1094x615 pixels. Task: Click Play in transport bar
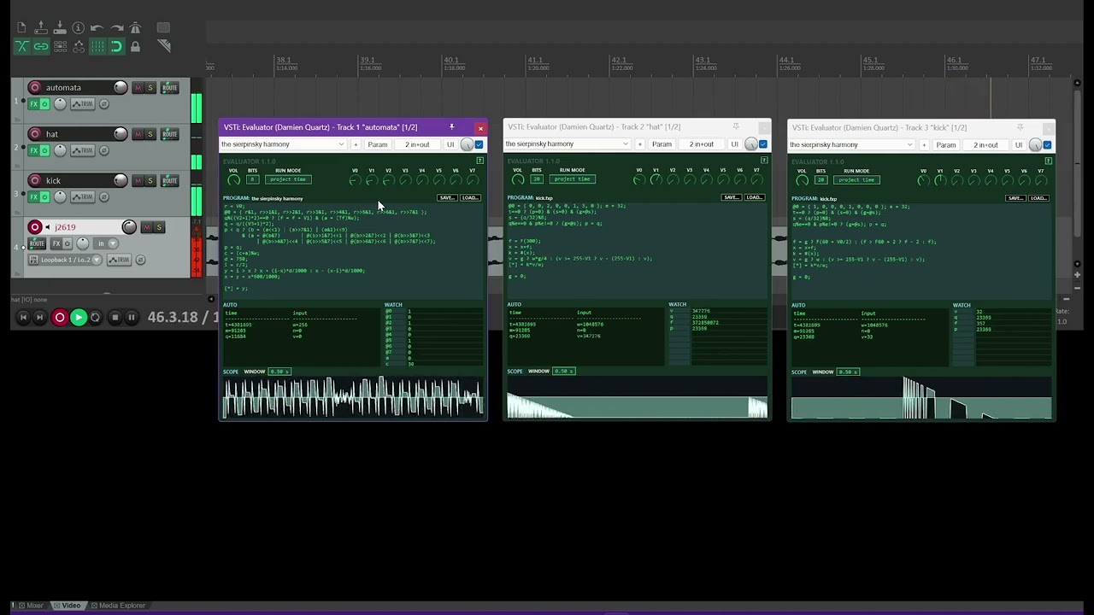[x=79, y=318]
